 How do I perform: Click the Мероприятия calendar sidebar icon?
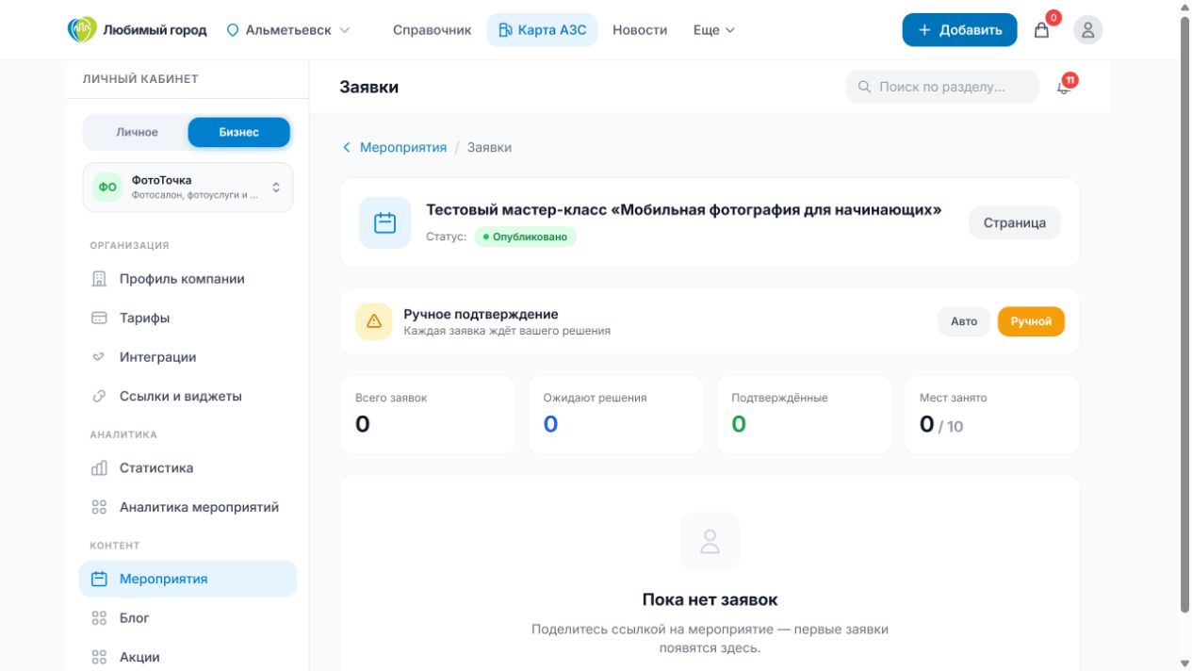(99, 579)
